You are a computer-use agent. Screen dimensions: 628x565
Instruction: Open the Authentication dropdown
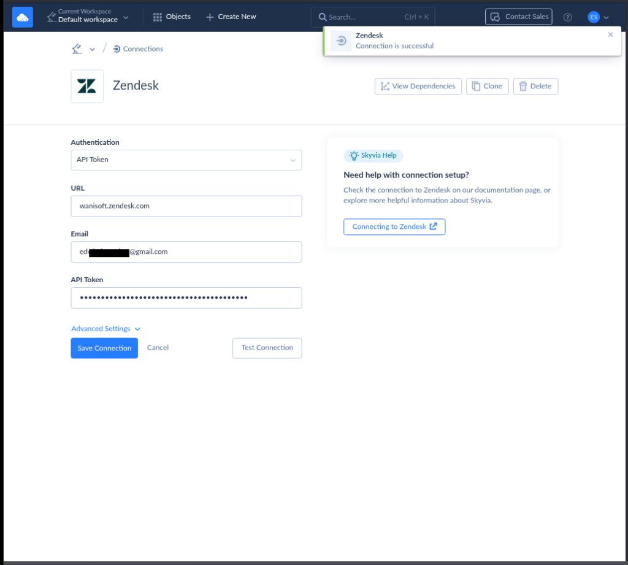[186, 160]
